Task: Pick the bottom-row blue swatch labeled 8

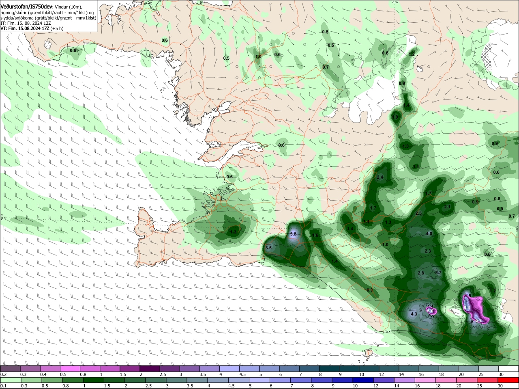Action: pos(322,380)
